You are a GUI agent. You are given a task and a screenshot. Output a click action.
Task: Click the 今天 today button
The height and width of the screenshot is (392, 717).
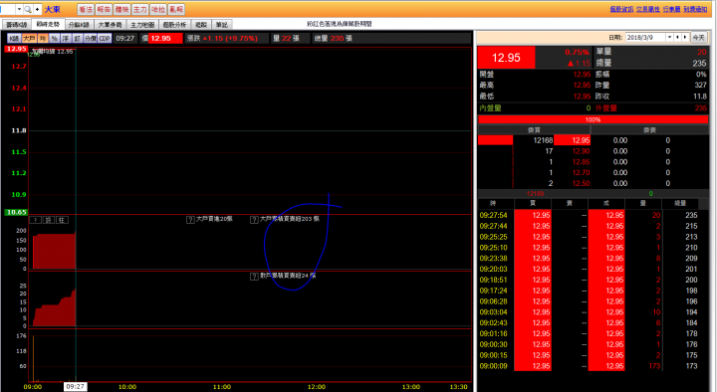tap(698, 38)
